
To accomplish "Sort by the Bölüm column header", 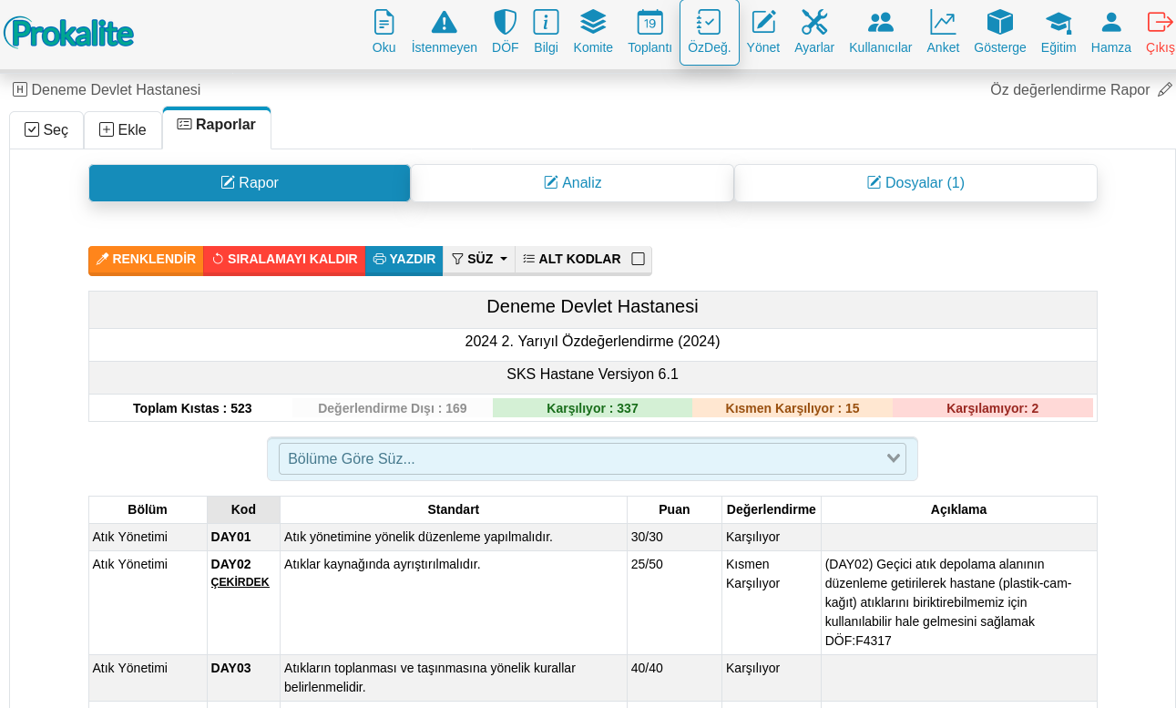I will click(x=148, y=509).
